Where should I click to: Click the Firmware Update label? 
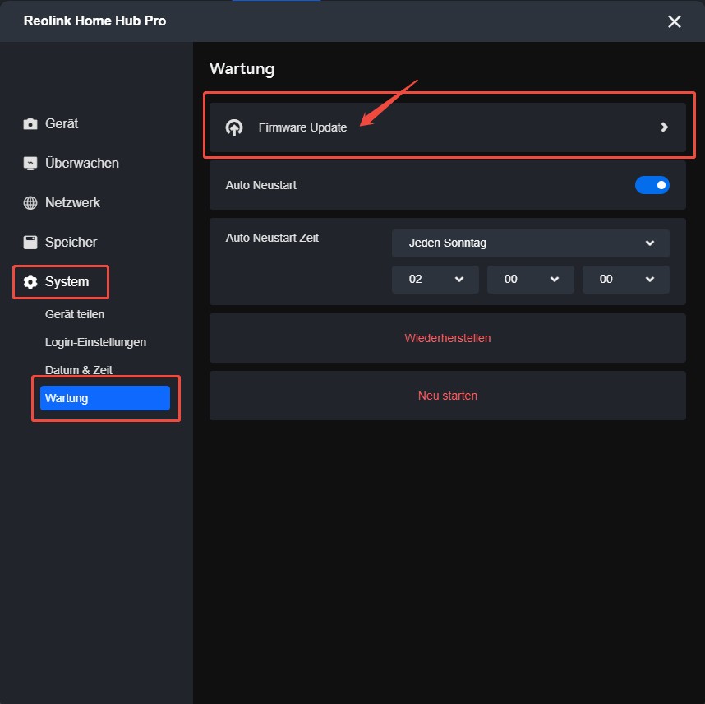pyautogui.click(x=302, y=127)
